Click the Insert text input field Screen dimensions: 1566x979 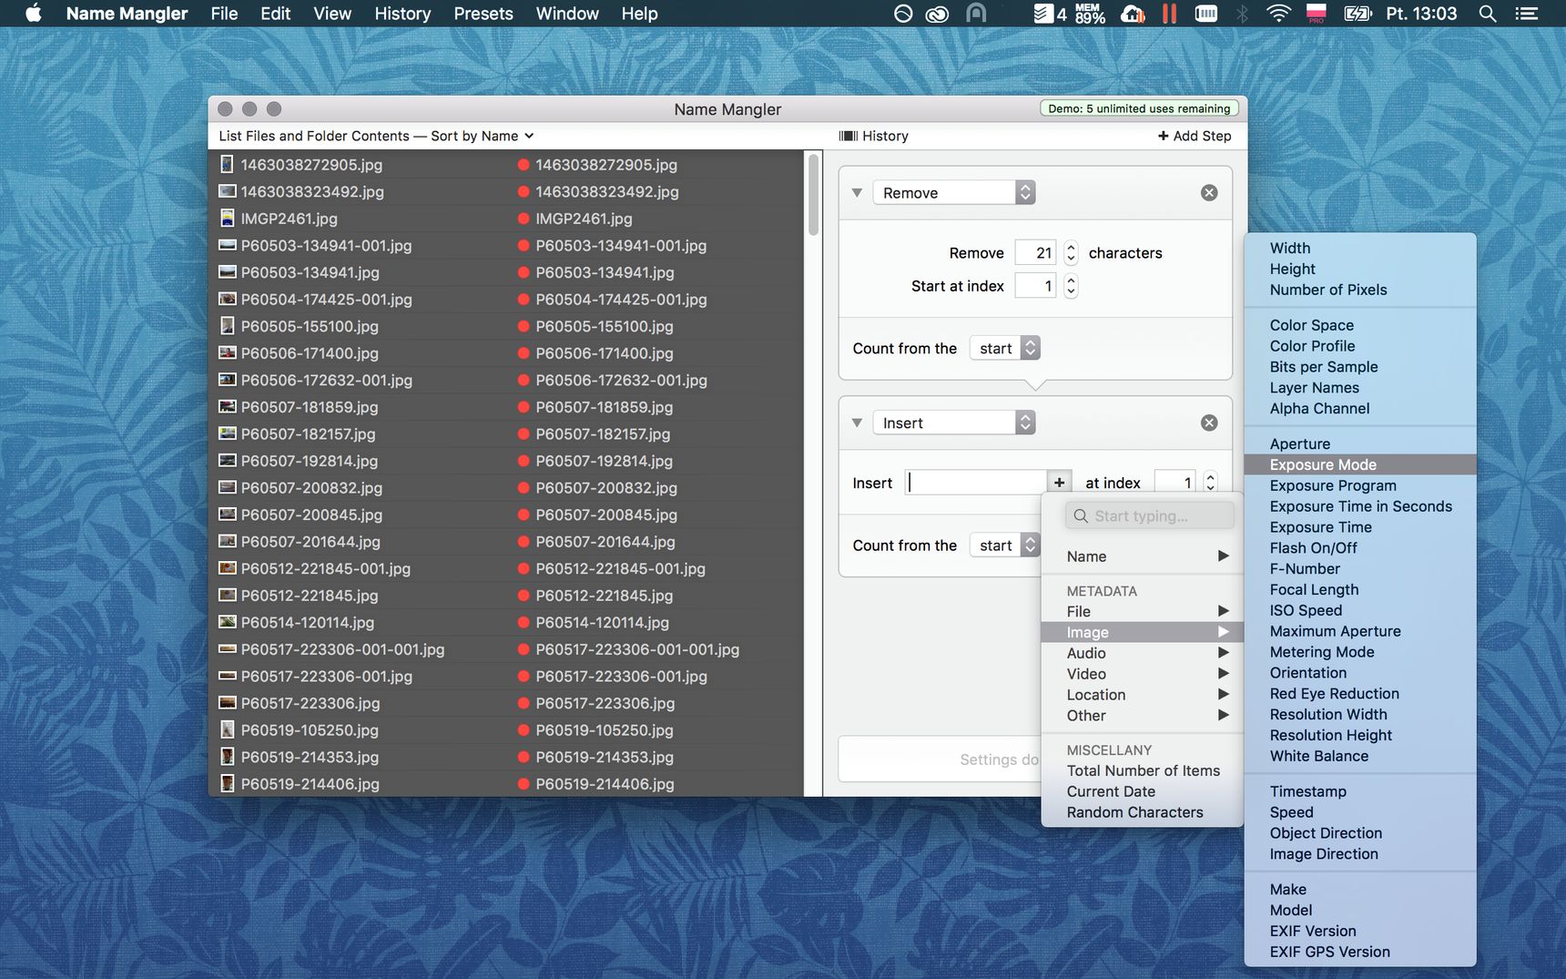[x=975, y=483]
